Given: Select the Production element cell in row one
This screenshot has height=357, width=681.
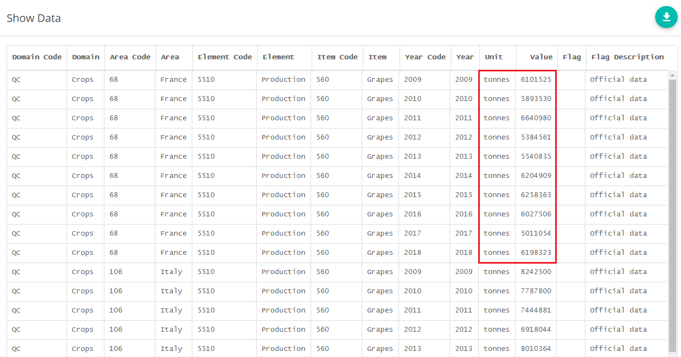Looking at the screenshot, I should (283, 79).
